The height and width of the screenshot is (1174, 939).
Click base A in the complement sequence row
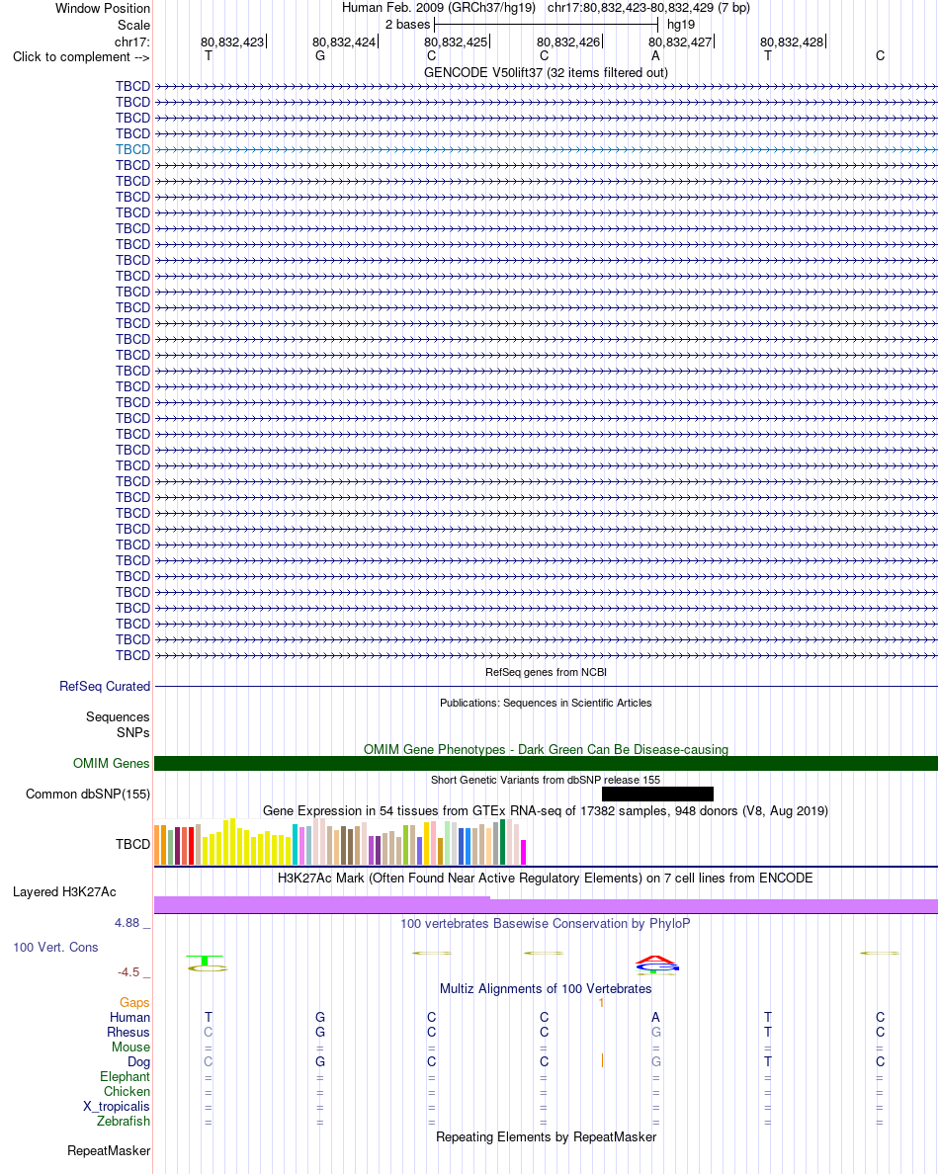[x=655, y=56]
